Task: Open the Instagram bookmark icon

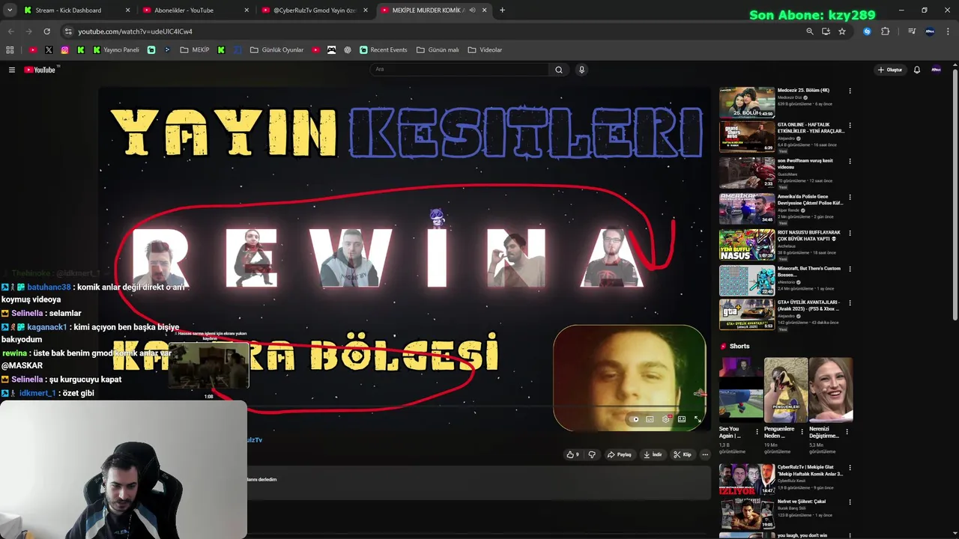Action: [64, 50]
